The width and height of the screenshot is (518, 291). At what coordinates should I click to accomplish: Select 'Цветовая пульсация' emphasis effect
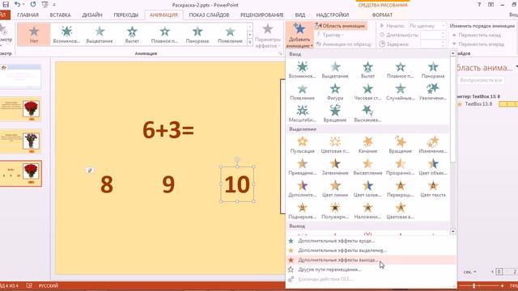[x=335, y=145]
